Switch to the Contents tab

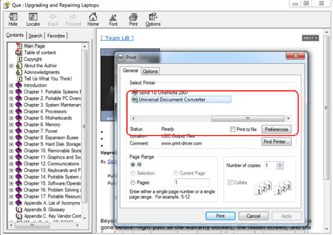click(15, 35)
